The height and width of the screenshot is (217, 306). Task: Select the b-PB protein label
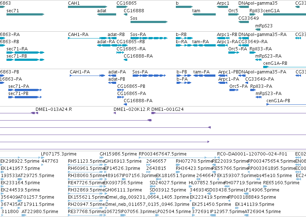(x=182, y=72)
